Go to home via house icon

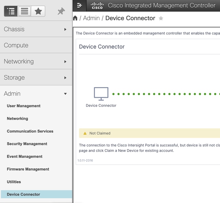point(75,18)
